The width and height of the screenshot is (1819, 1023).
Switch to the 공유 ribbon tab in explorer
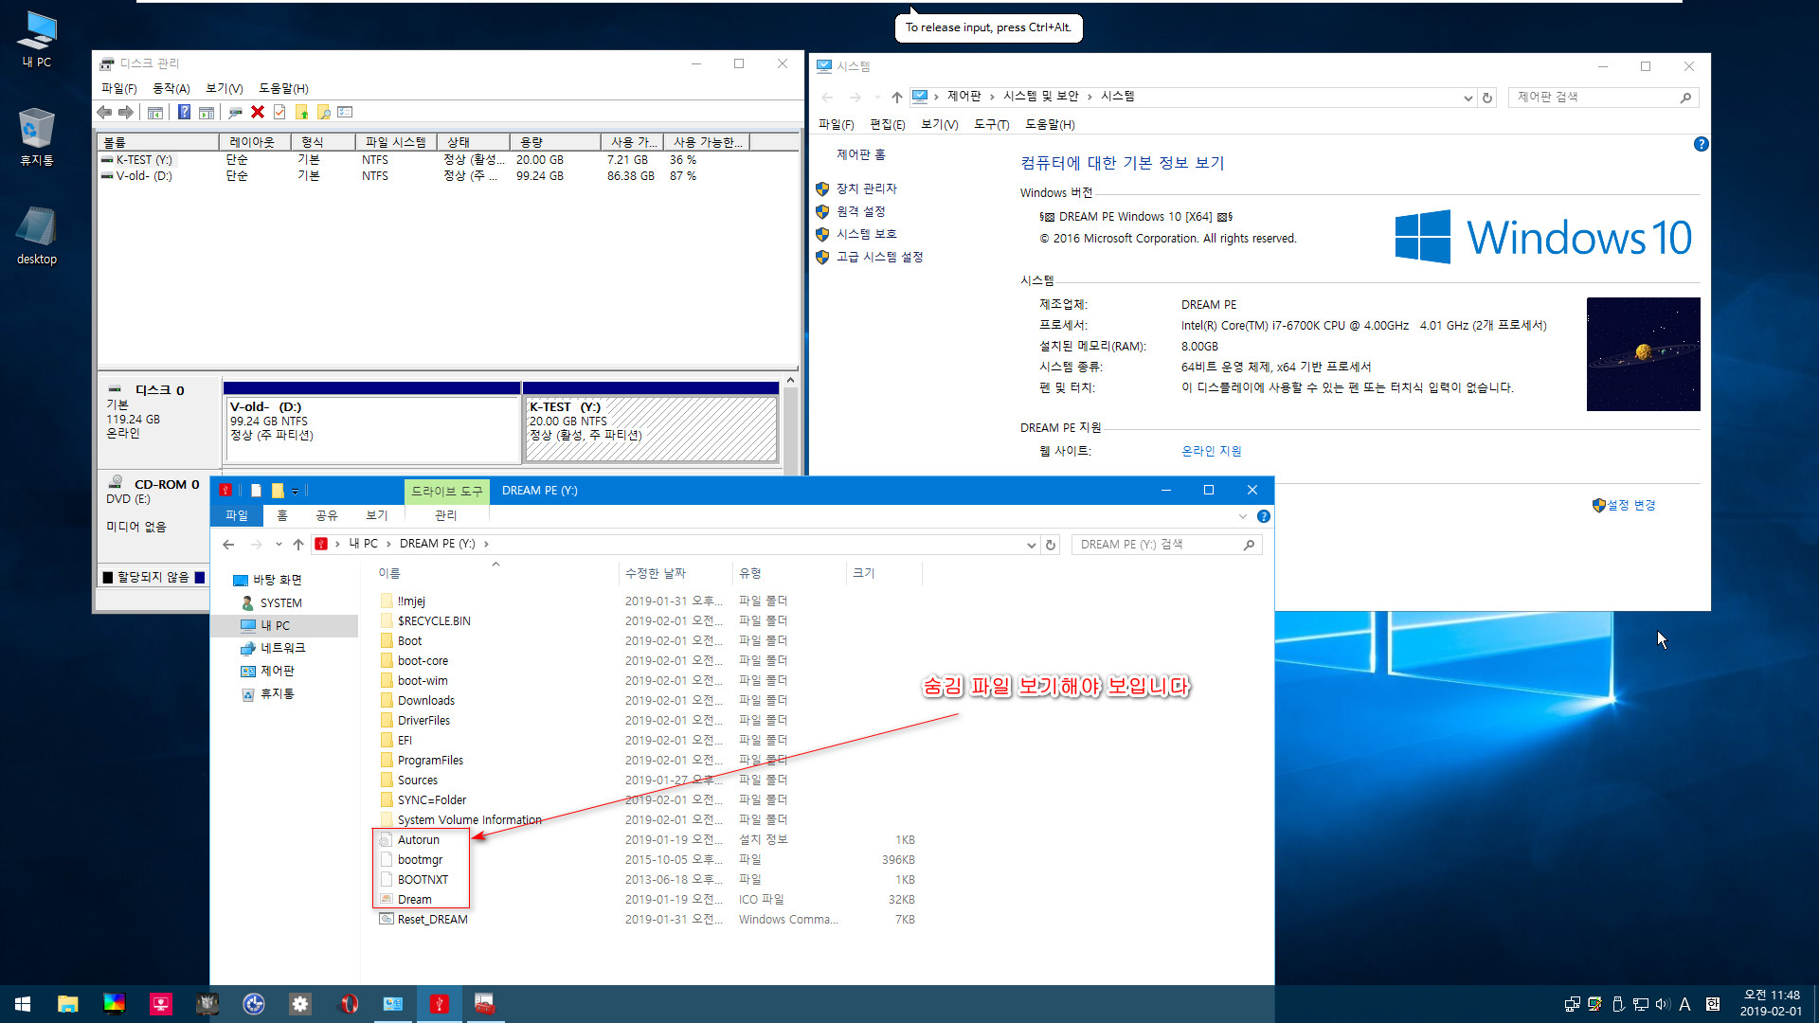click(326, 515)
